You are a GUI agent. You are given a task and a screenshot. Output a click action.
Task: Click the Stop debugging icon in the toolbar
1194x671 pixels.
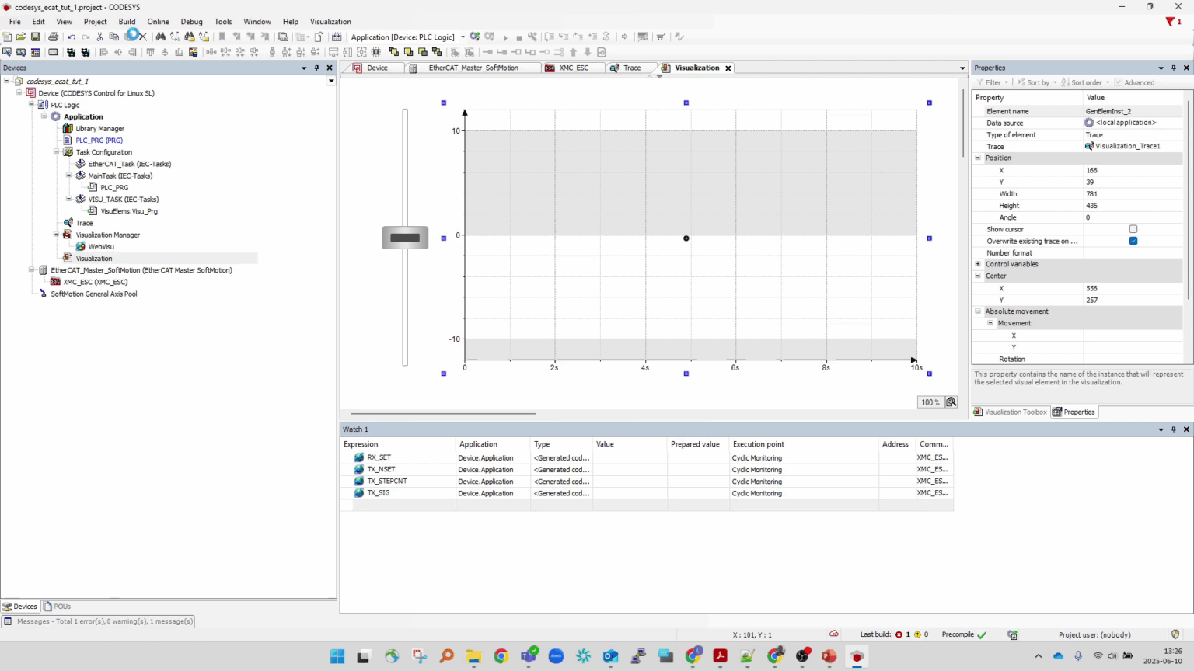tap(518, 37)
